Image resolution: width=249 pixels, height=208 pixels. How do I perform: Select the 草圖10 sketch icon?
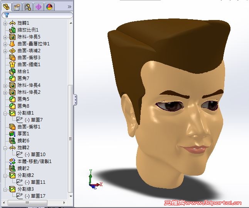tap(20, 155)
